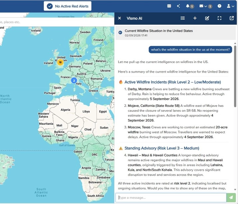
Task: Expand the mail dropdown chevron
Action: tap(205, 6)
